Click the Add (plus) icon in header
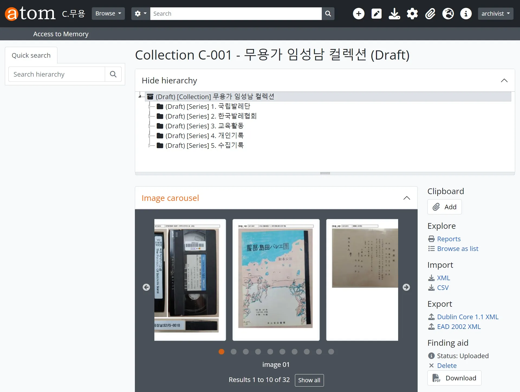The height and width of the screenshot is (392, 520). click(359, 14)
